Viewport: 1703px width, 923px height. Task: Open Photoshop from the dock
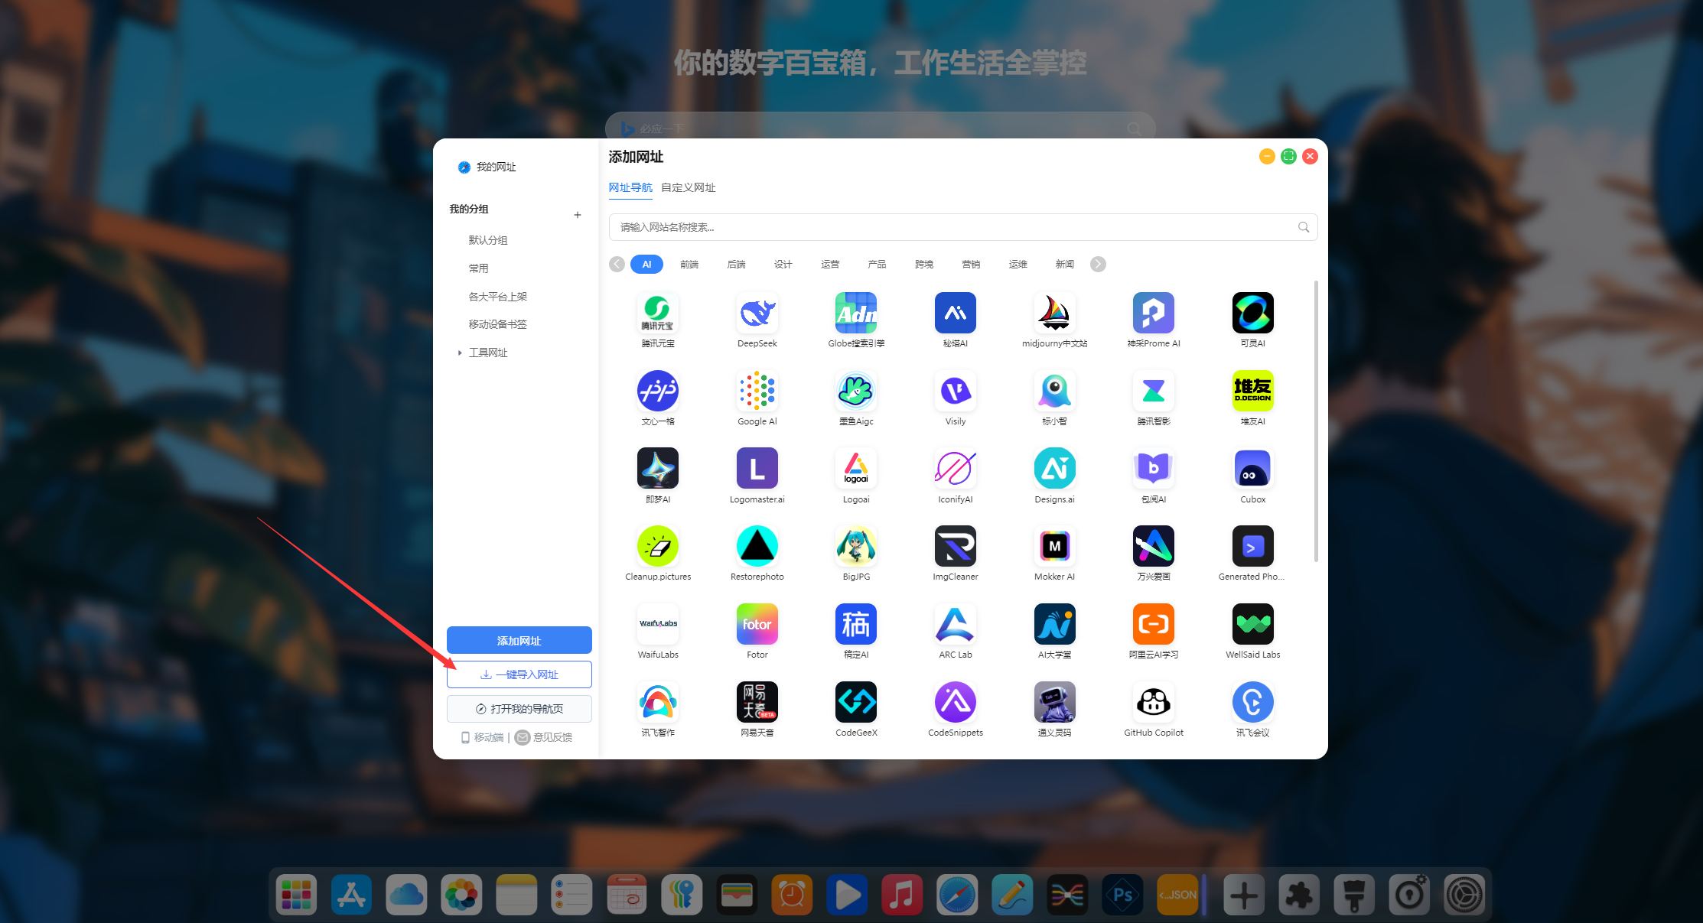click(x=1122, y=895)
